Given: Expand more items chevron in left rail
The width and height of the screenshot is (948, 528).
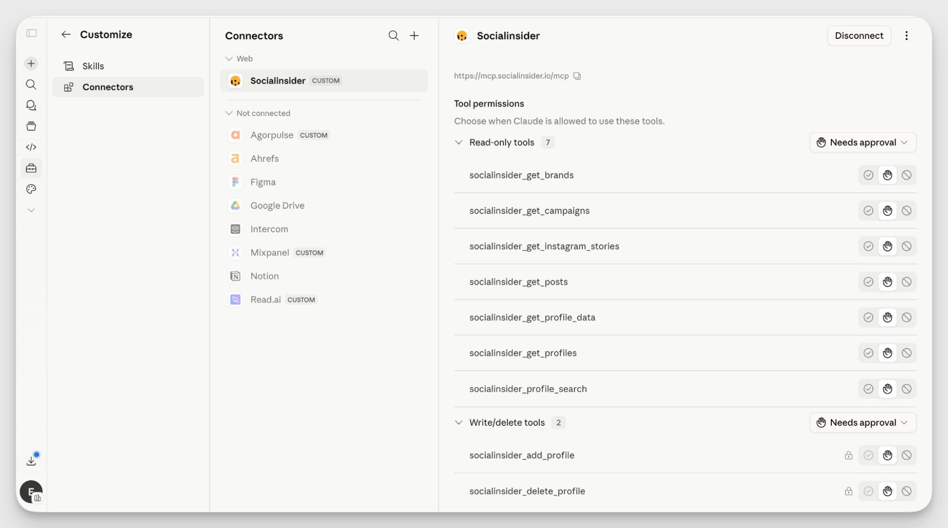Looking at the screenshot, I should [x=31, y=210].
